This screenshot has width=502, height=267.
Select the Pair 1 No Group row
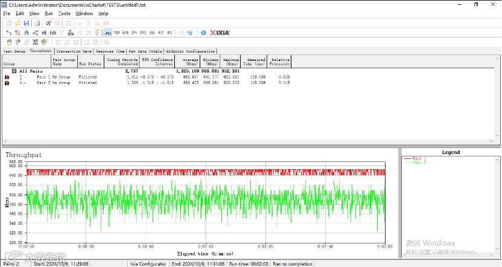147,77
